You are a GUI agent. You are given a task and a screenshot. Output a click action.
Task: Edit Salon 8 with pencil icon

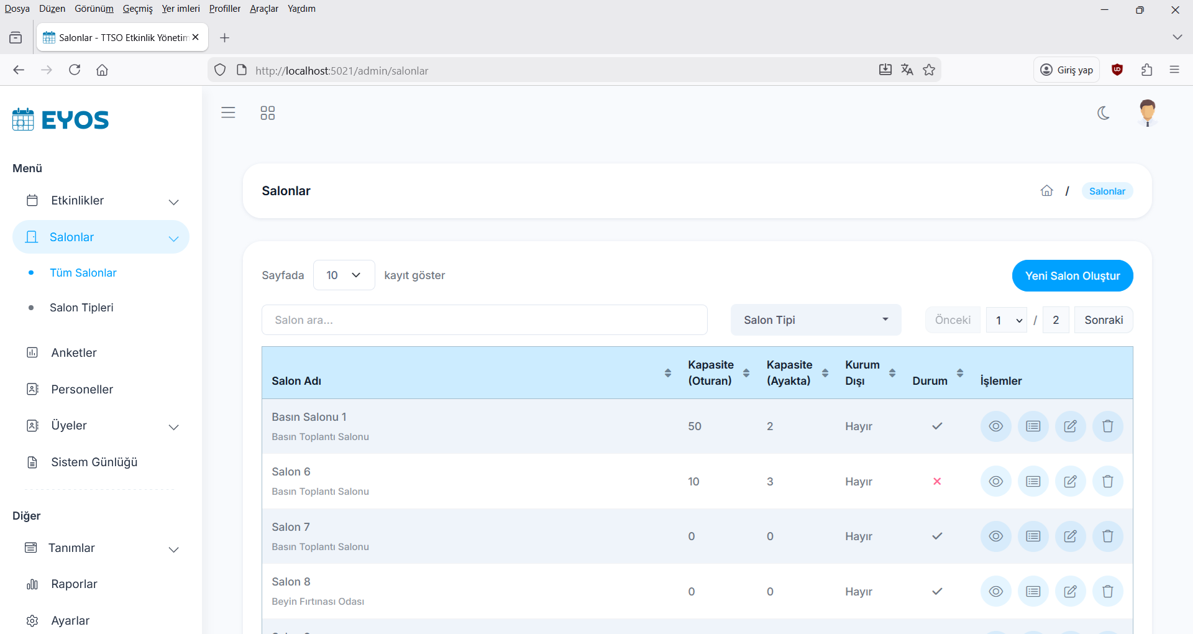tap(1070, 592)
